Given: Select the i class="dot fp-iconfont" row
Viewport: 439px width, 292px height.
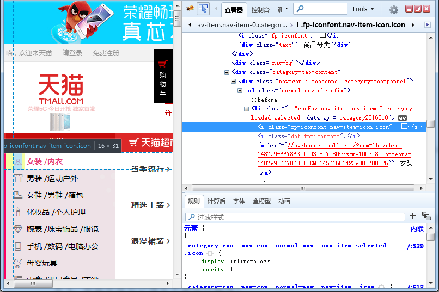Looking at the screenshot, I should (309, 136).
